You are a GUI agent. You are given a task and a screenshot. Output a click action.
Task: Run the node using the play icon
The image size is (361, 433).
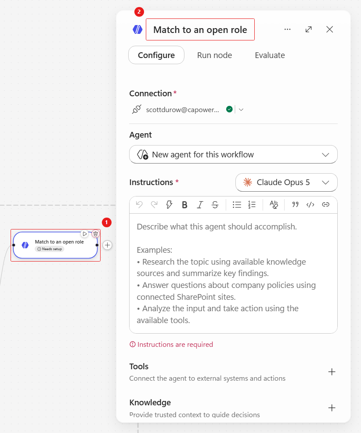(85, 234)
